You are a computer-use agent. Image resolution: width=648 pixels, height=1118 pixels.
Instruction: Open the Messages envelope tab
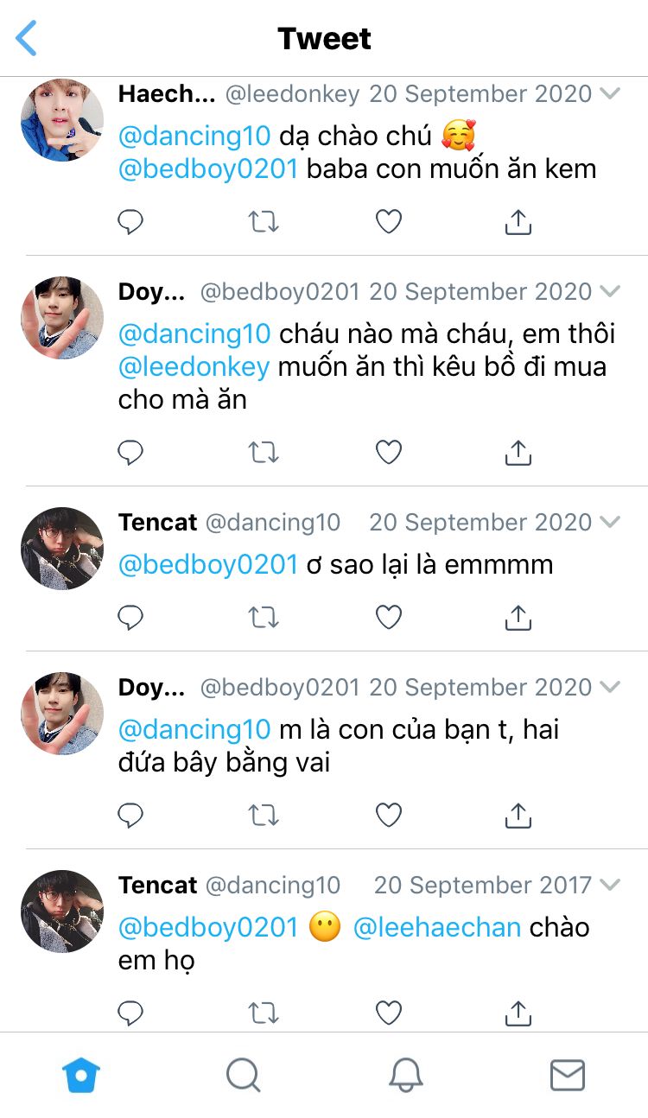coord(568,1076)
